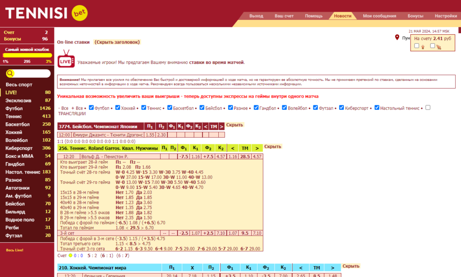Open Водное поло category in sidebar
The image size is (461, 277).
(27, 219)
